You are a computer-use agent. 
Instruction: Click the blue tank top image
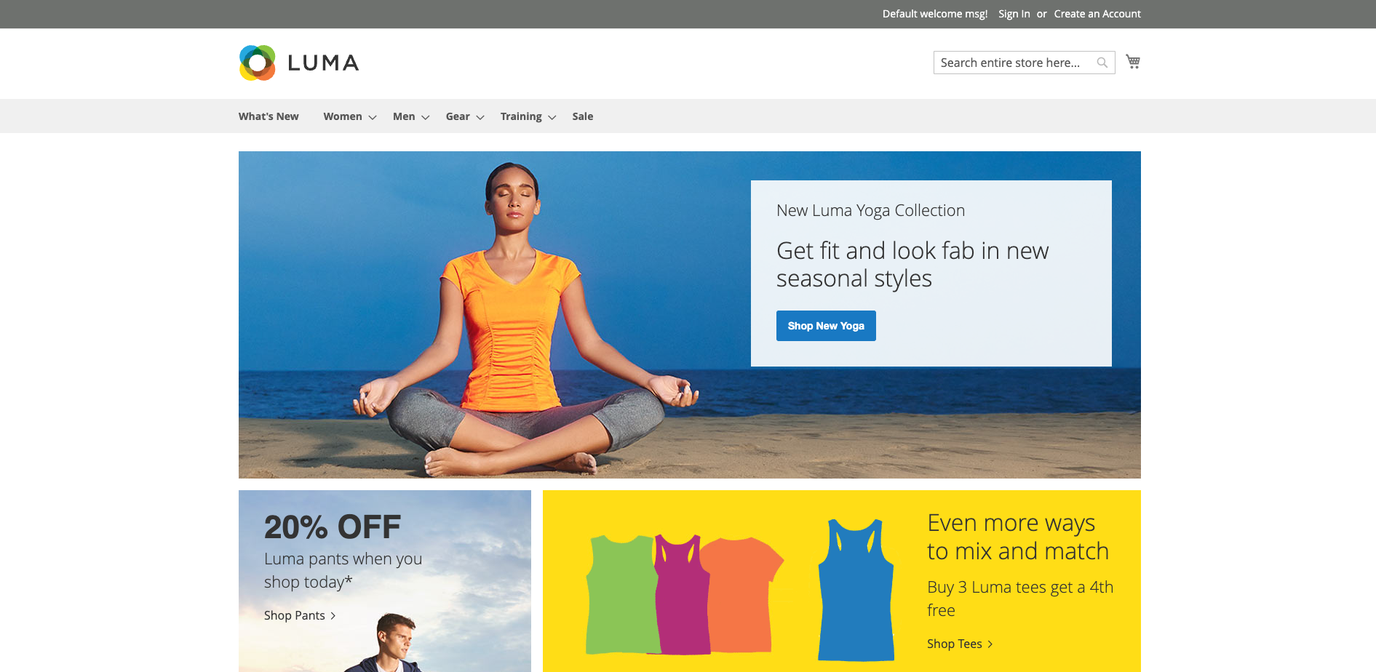(856, 590)
